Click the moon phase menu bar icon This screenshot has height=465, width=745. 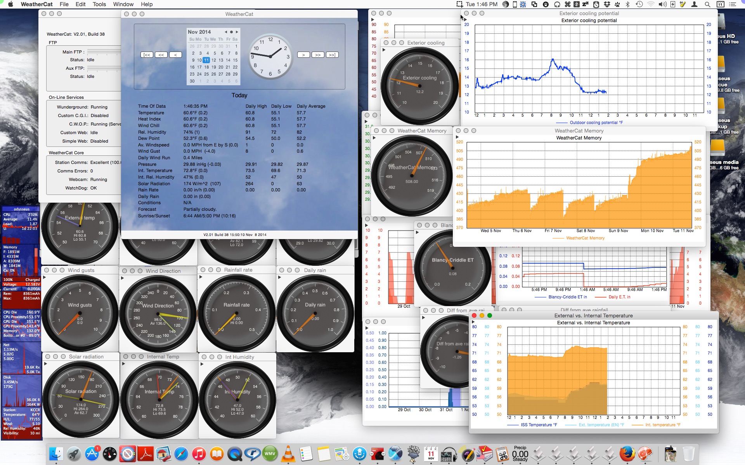tap(505, 4)
